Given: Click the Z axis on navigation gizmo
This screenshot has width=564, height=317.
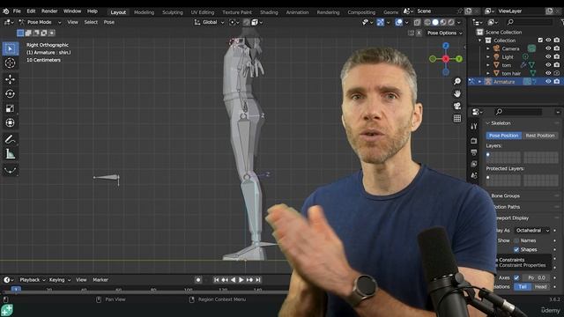Looking at the screenshot, I should point(446,46).
